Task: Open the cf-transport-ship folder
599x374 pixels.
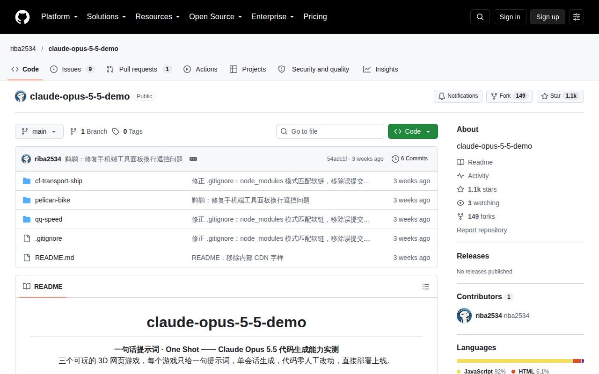Action: pos(58,181)
